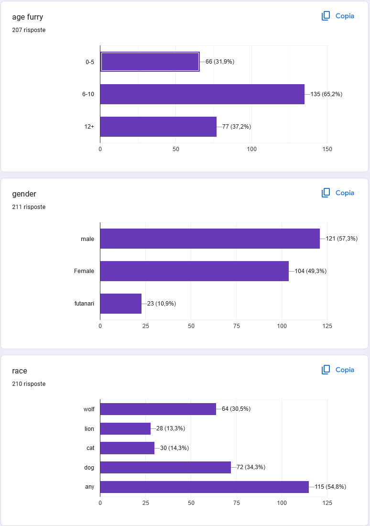Screen dimensions: 370x526
Task: Click the wolf bar in the race chart
Action: [158, 409]
